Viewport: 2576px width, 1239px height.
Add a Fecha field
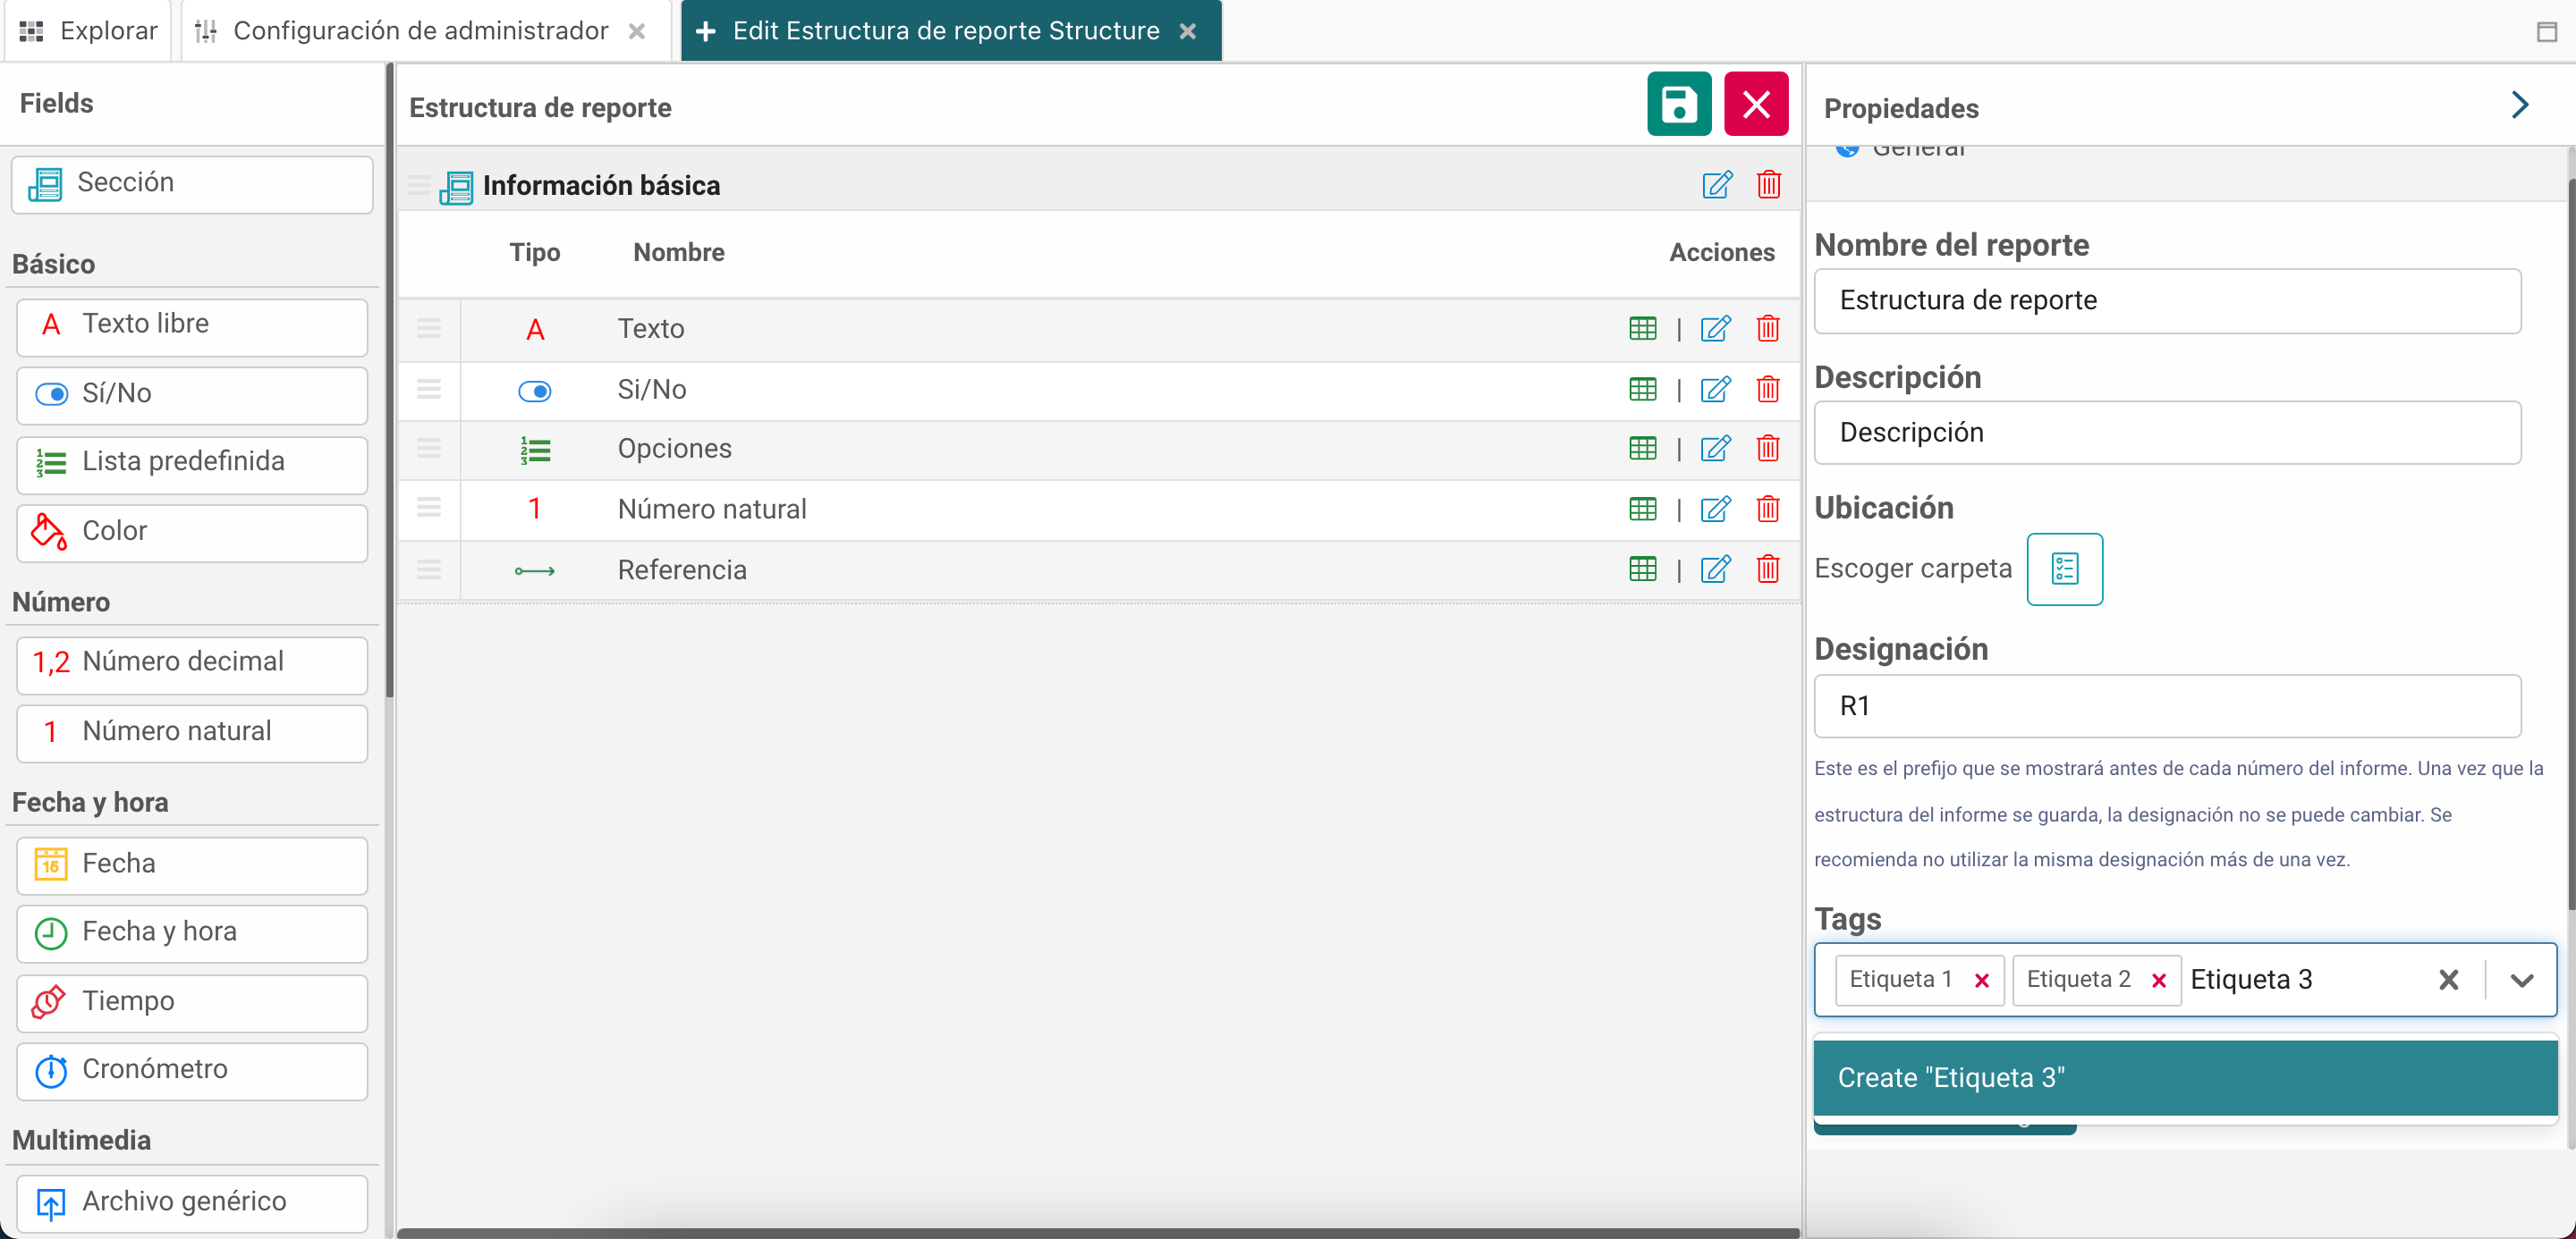(x=192, y=864)
